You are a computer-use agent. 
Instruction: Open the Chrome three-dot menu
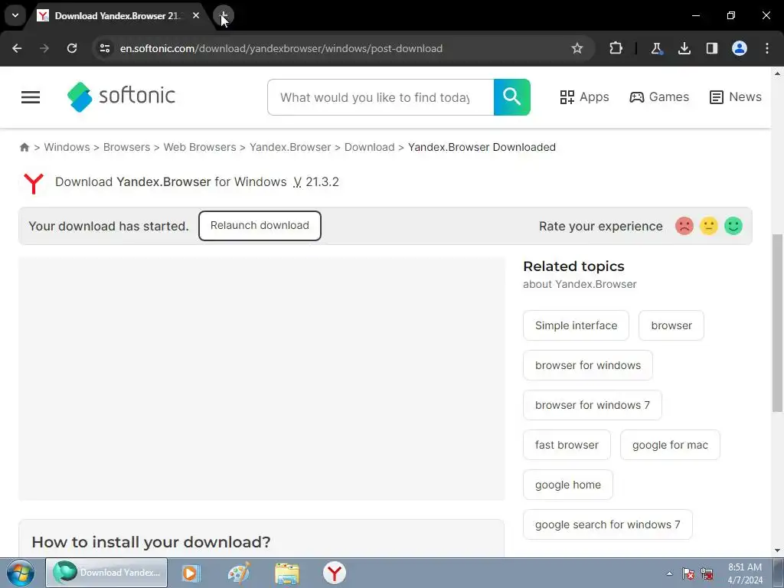[x=767, y=48]
